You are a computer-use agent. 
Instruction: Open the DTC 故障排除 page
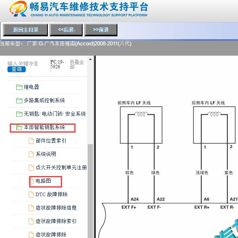(x=51, y=194)
